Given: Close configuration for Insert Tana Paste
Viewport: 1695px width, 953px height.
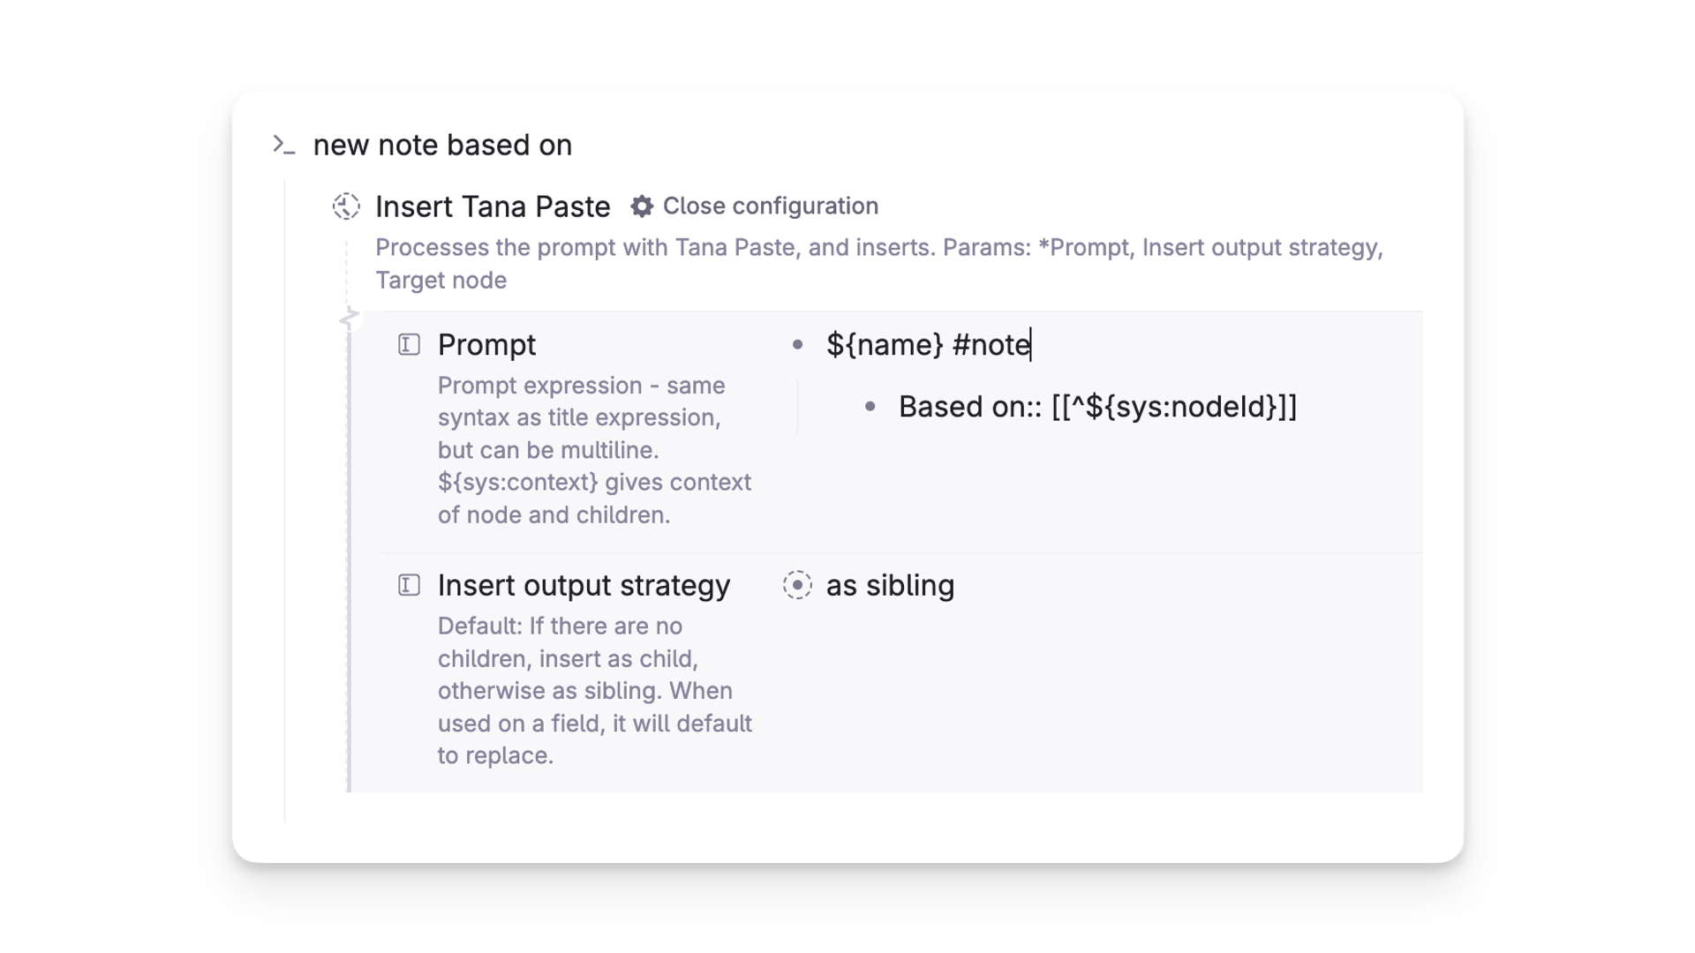Looking at the screenshot, I should [x=772, y=206].
